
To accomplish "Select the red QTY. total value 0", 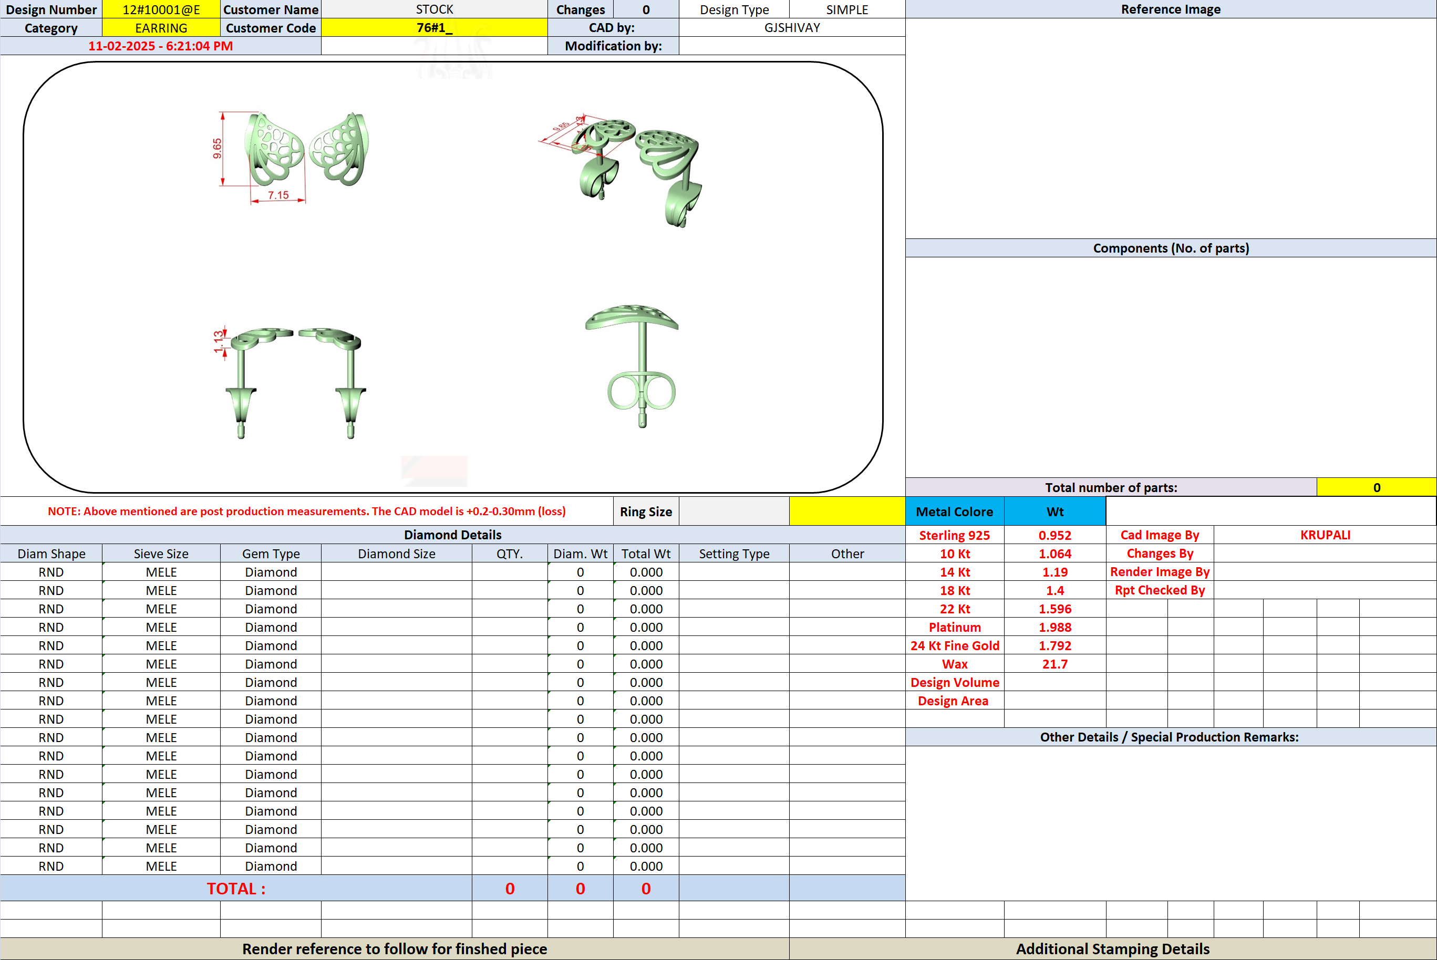I will click(x=510, y=889).
